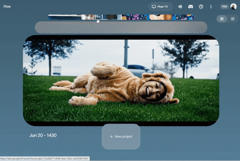Switch to the single-row list view
Image resolution: width=240 pixels, height=161 pixels.
pyautogui.click(x=222, y=19)
